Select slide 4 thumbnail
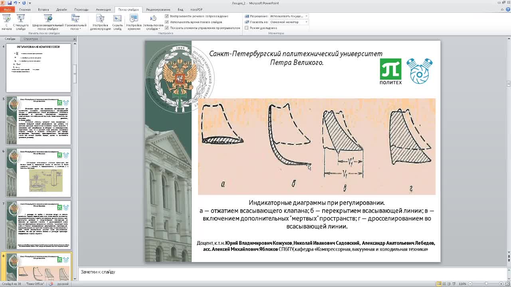 click(x=38, y=68)
